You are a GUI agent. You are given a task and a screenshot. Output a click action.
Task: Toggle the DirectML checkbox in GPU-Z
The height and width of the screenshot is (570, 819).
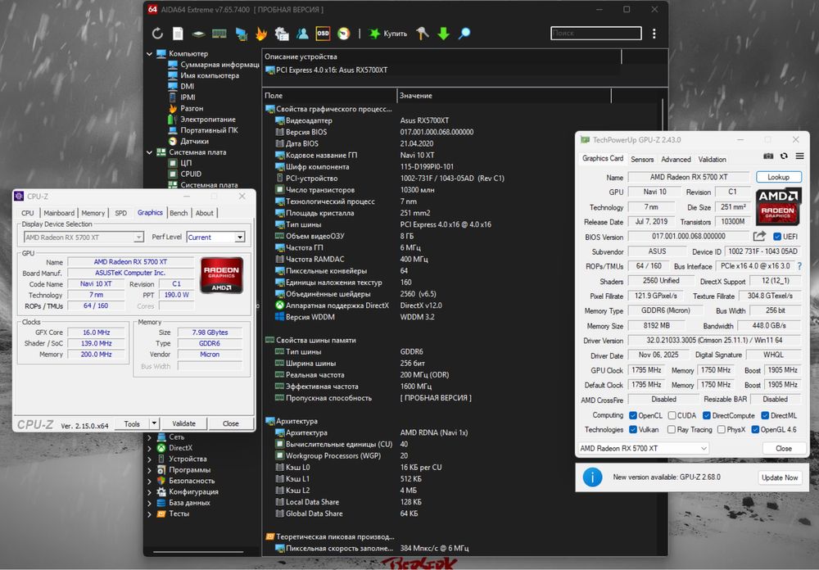pos(765,415)
